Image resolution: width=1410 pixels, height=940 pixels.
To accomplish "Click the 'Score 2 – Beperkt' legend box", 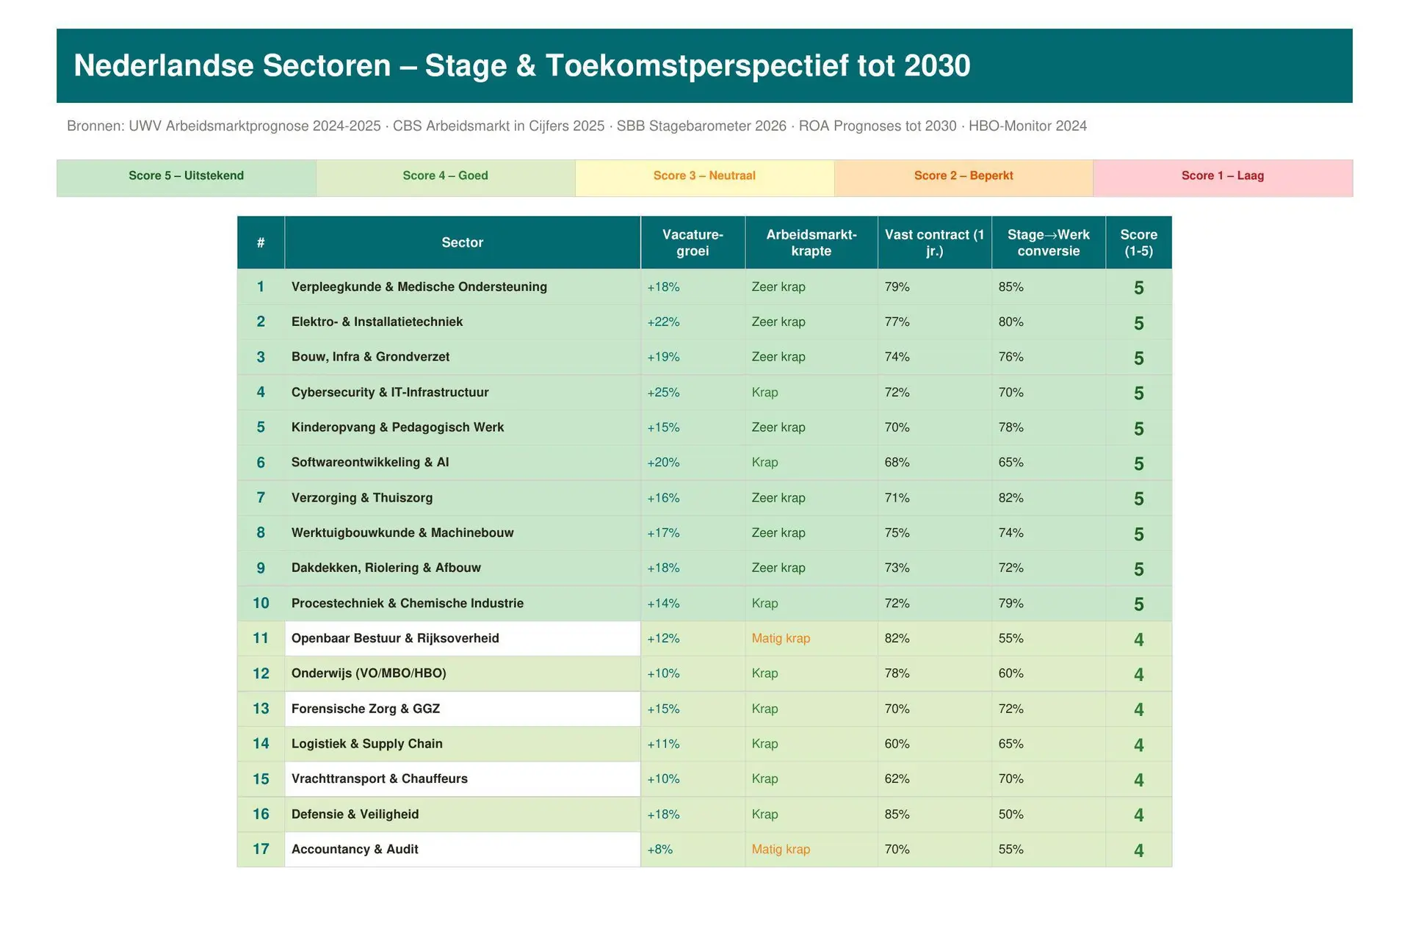I will pos(964,178).
